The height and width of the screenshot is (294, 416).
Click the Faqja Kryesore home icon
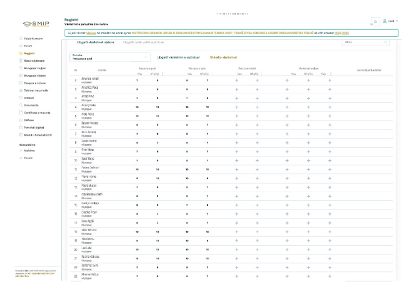pos(21,39)
